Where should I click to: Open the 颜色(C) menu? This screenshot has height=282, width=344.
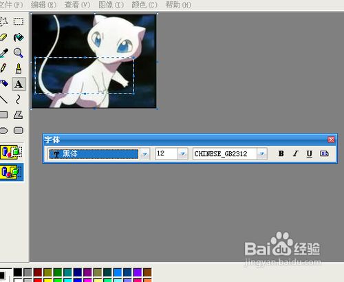(144, 5)
